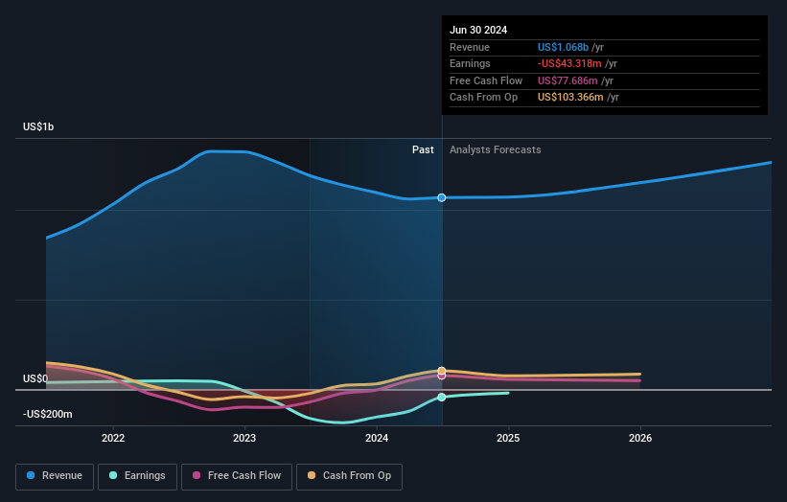Click the teal Earnings legend dot

pyautogui.click(x=113, y=475)
